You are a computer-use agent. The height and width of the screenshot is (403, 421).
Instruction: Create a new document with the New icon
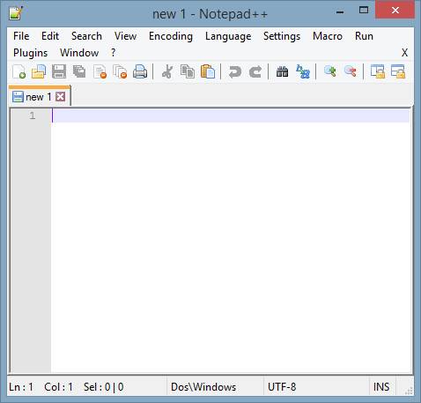click(x=19, y=71)
